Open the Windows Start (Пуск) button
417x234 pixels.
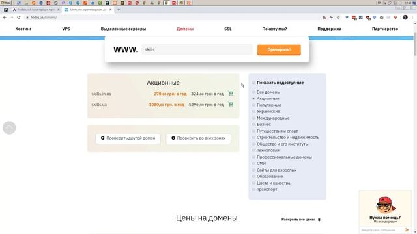click(6, 3)
